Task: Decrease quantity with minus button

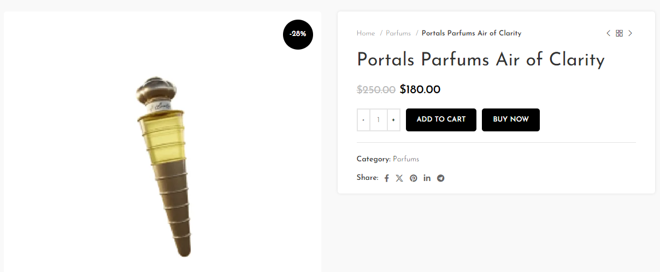Action: pyautogui.click(x=363, y=120)
